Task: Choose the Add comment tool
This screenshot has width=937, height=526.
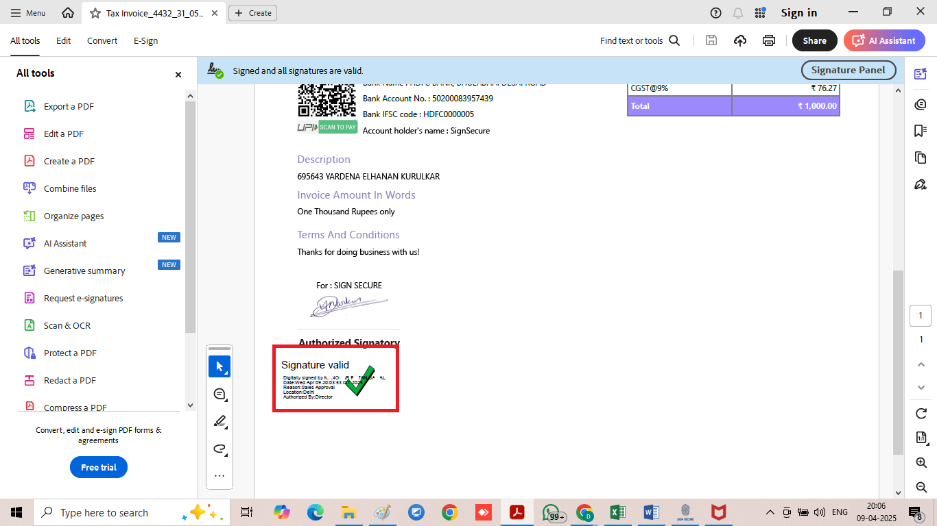Action: tap(220, 394)
